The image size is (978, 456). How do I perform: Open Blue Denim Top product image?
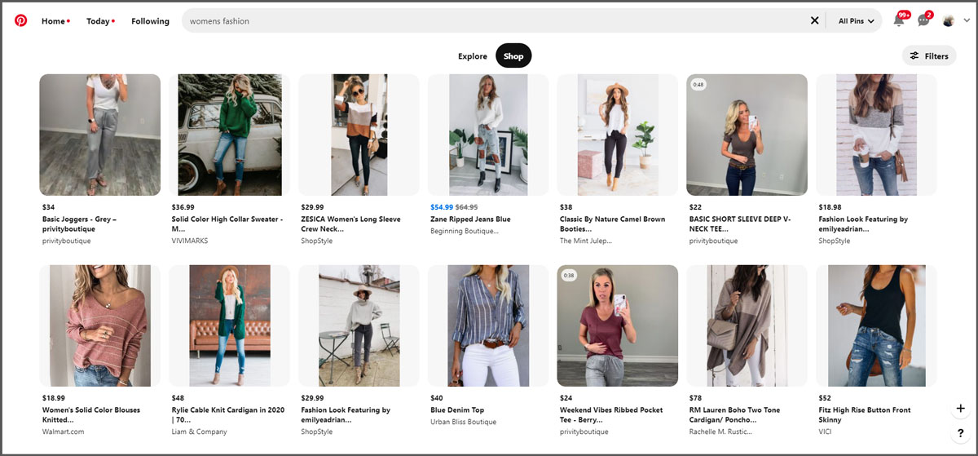[488, 325]
